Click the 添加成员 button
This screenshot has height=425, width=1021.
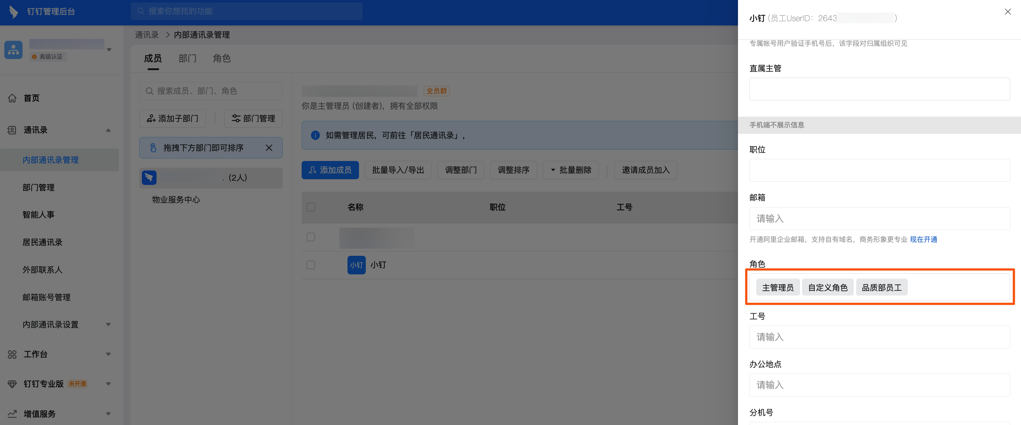click(330, 170)
